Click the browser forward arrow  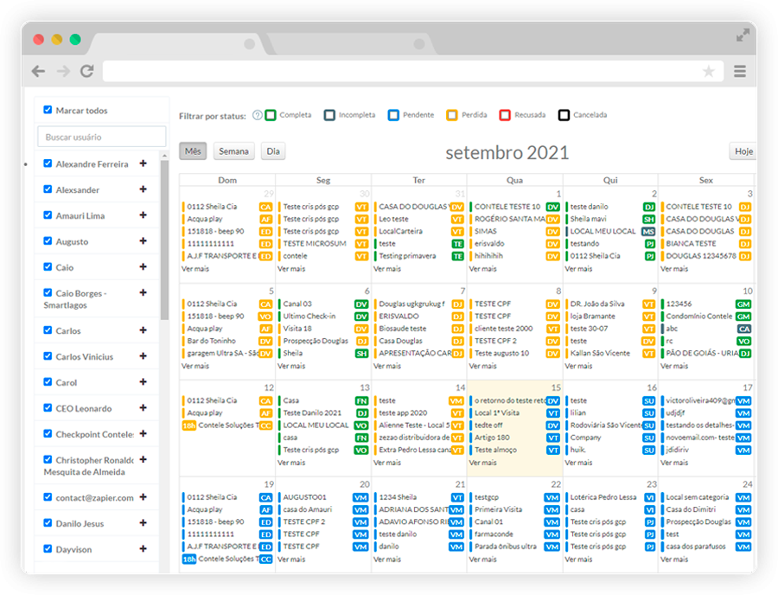point(63,72)
